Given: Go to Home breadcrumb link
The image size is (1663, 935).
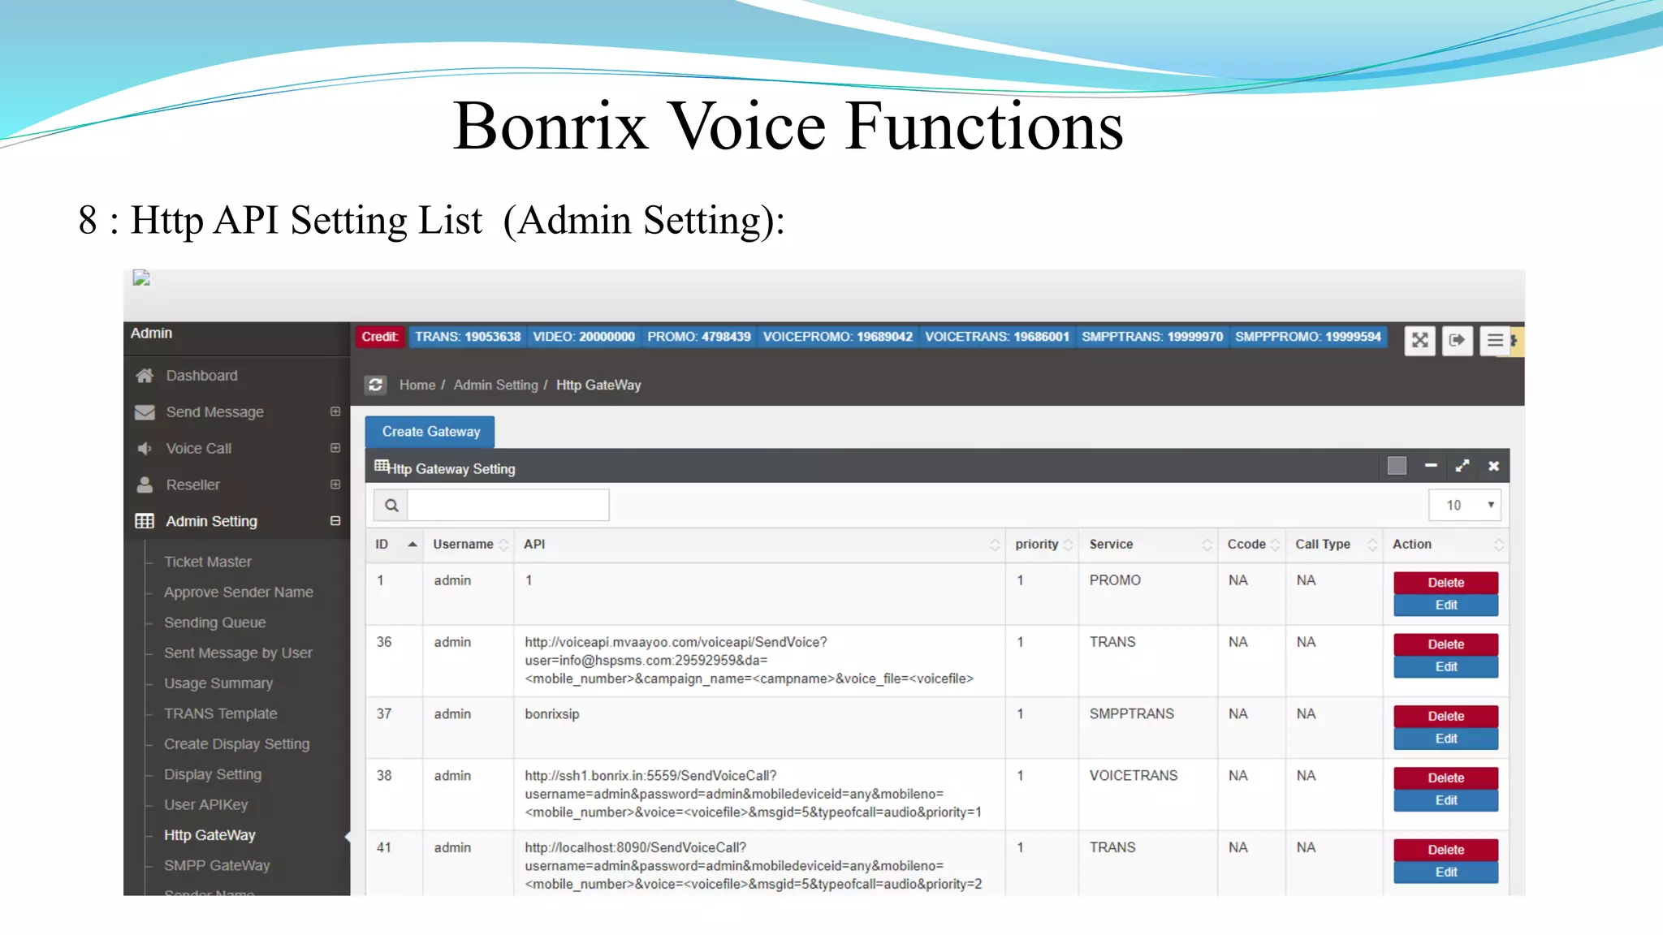Looking at the screenshot, I should tap(417, 385).
